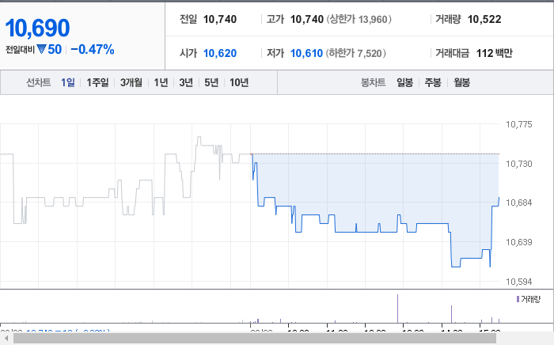Show the 10년 line chart
This screenshot has height=356, width=554.
coord(239,82)
